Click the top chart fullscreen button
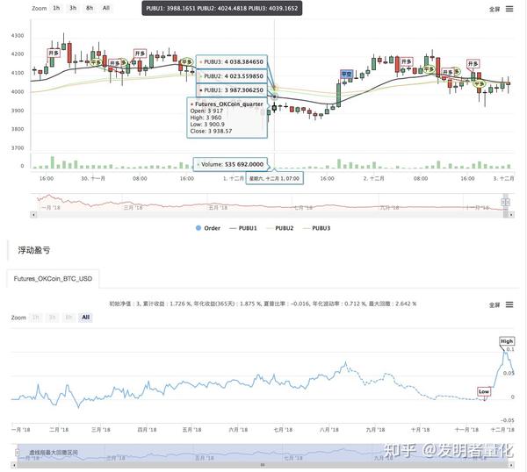The height and width of the screenshot is (472, 527). tap(495, 10)
